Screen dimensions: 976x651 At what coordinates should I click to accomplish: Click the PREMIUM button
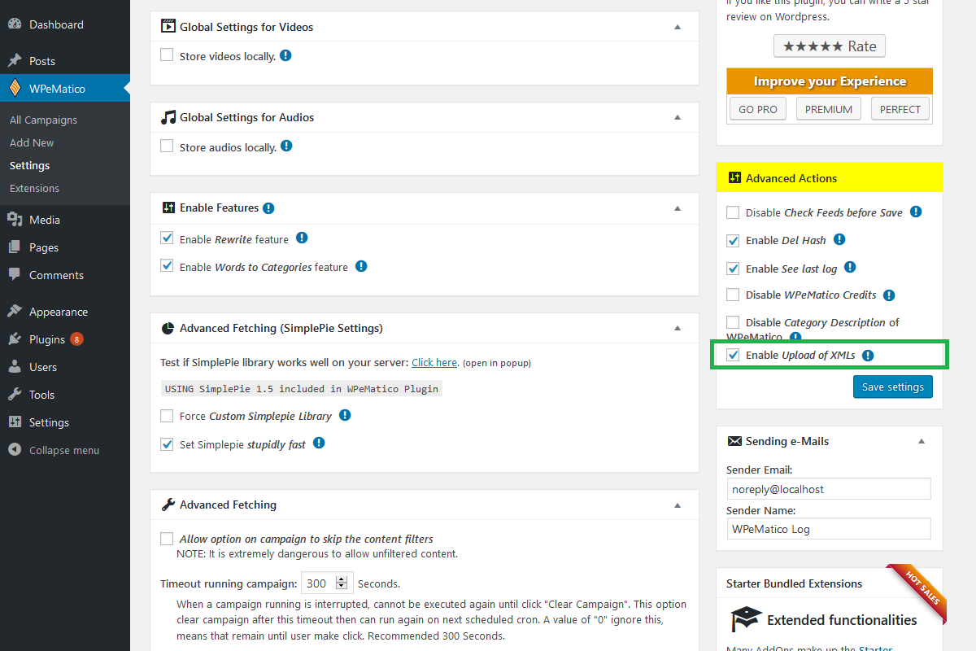pyautogui.click(x=829, y=109)
